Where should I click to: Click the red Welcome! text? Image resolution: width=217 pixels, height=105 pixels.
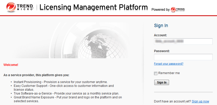coord(11,65)
